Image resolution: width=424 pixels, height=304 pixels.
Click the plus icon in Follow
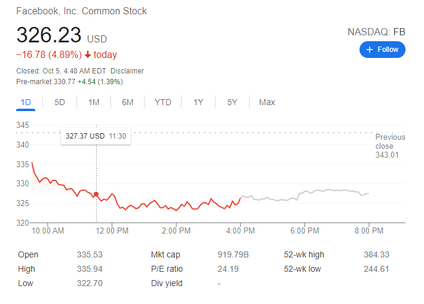click(370, 50)
